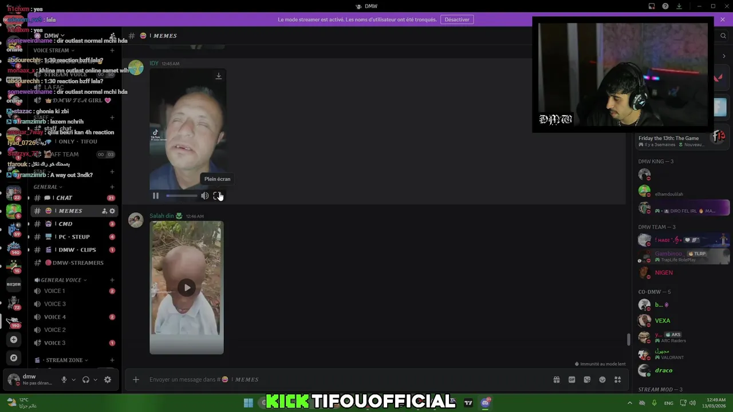Screen dimensions: 733x412
Task: Open MEMES channel settings gear
Action: 112,211
